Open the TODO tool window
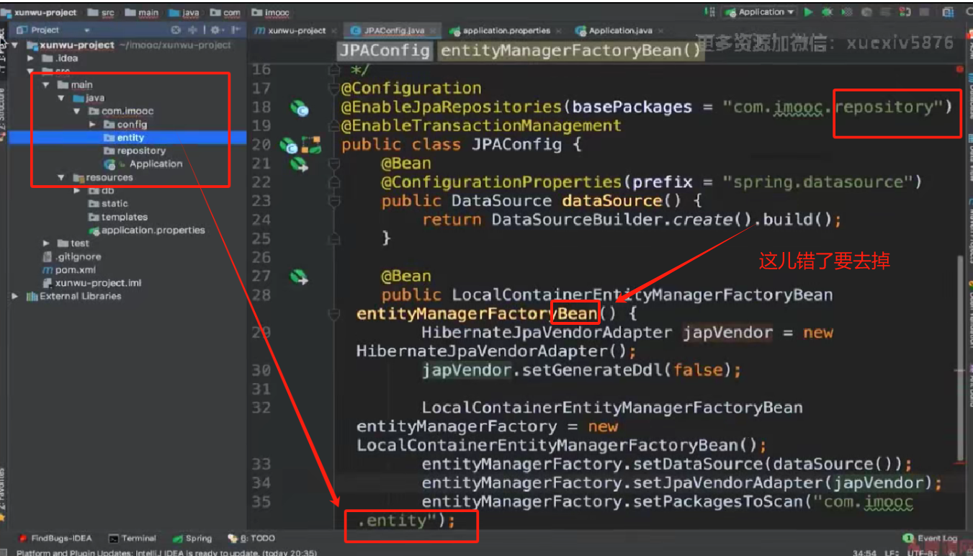 (251, 538)
